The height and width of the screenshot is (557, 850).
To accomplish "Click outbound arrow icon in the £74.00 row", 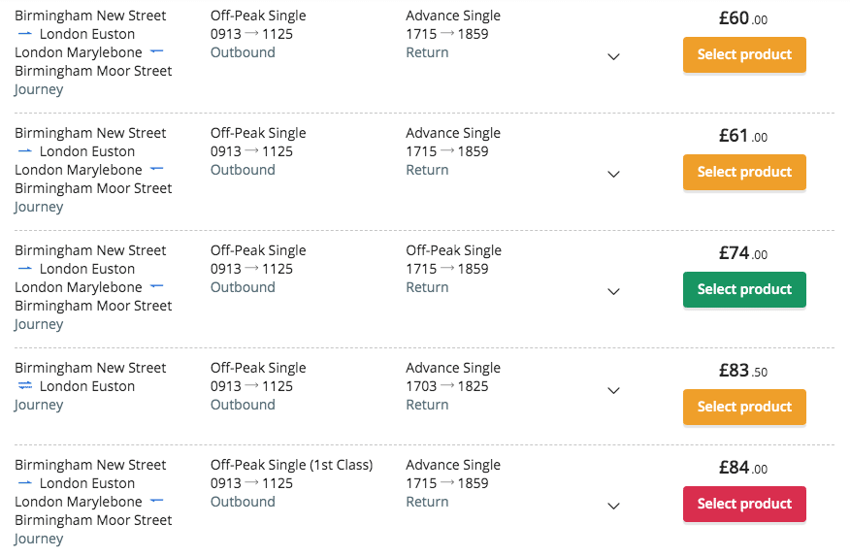I will [x=25, y=269].
